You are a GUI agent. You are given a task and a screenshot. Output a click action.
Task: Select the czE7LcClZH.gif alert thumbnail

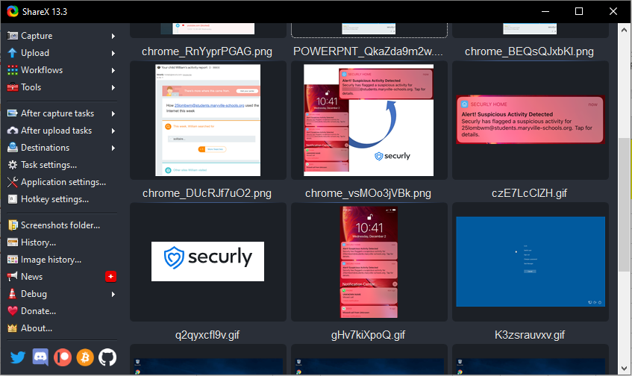[531, 120]
